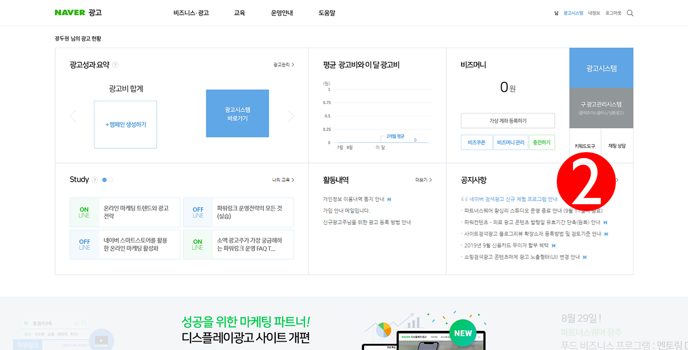Open 신규광고주님을 위한 광고 등록 방법 안내
The height and width of the screenshot is (350, 688).
click(367, 222)
